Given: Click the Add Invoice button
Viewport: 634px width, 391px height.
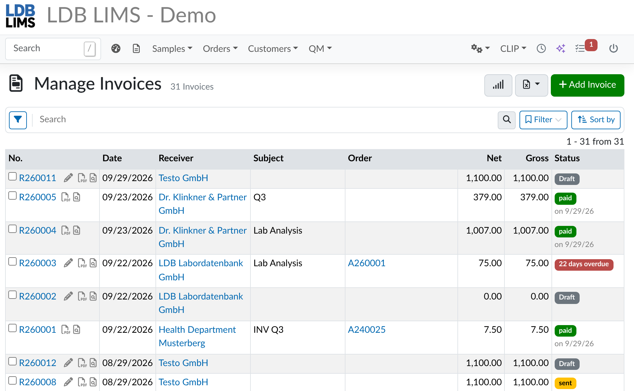Looking at the screenshot, I should 587,85.
